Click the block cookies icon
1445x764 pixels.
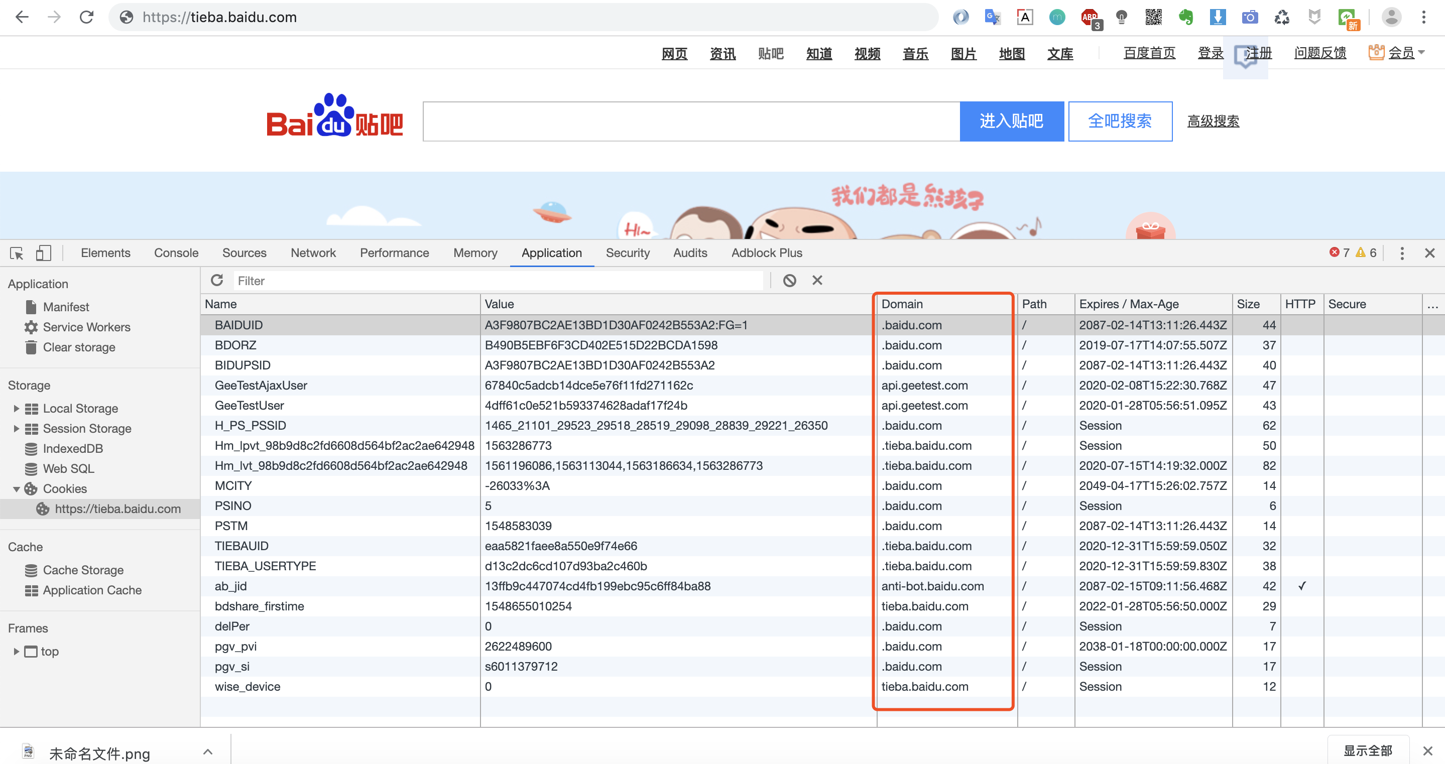pyautogui.click(x=789, y=281)
